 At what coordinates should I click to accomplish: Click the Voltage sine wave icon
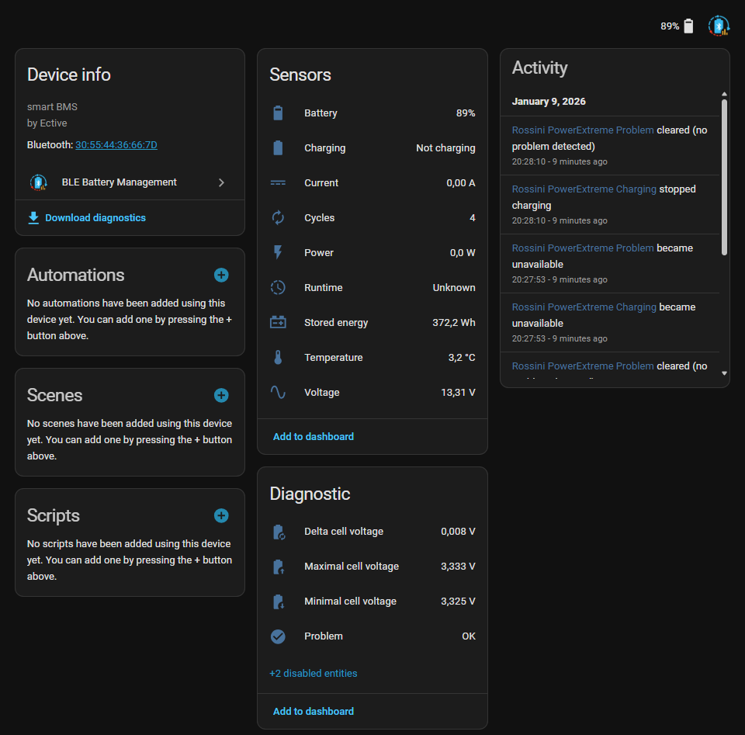(x=278, y=393)
